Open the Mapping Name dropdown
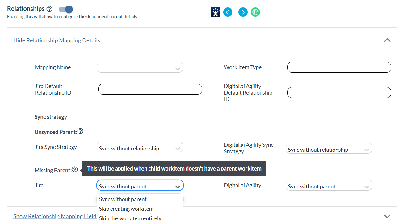This screenshot has height=224, width=399. pyautogui.click(x=140, y=67)
